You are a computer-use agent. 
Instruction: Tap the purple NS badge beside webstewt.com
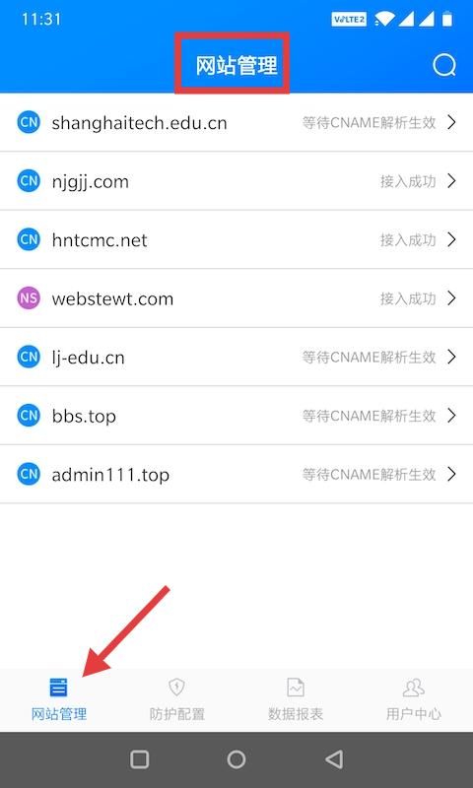pyautogui.click(x=29, y=298)
